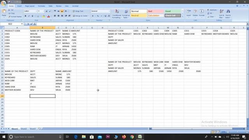Click the Delete cells icon
Screen dimensions: 249x140
[x=195, y=11]
